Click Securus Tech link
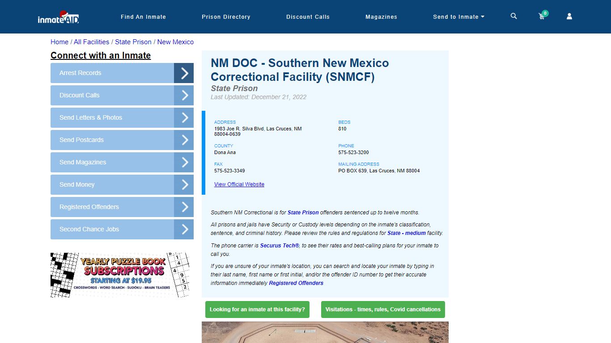The width and height of the screenshot is (611, 343). tap(280, 246)
